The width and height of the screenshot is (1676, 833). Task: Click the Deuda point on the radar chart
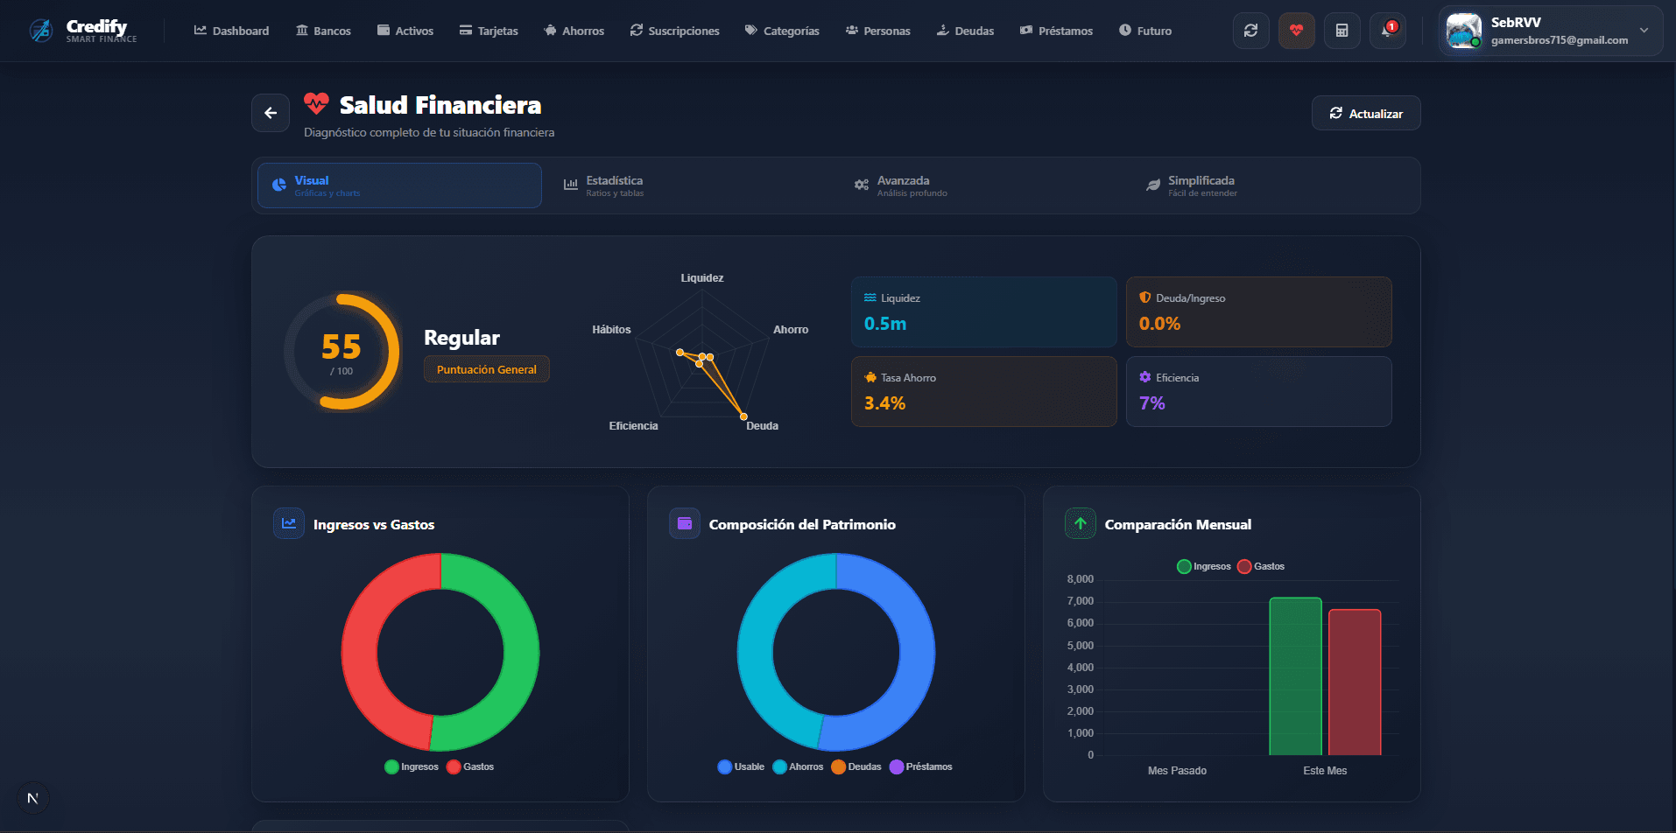click(743, 417)
